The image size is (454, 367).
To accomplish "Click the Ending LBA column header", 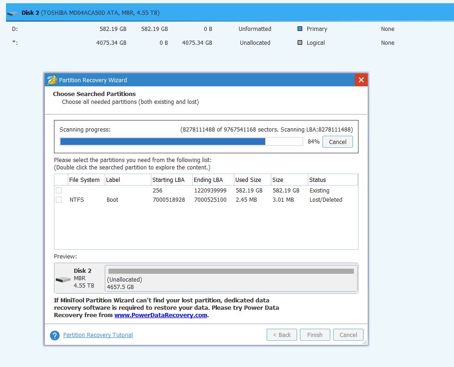I will pyautogui.click(x=213, y=180).
